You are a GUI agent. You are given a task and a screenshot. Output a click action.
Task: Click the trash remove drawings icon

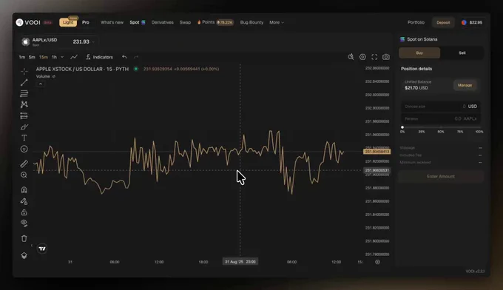(24, 238)
